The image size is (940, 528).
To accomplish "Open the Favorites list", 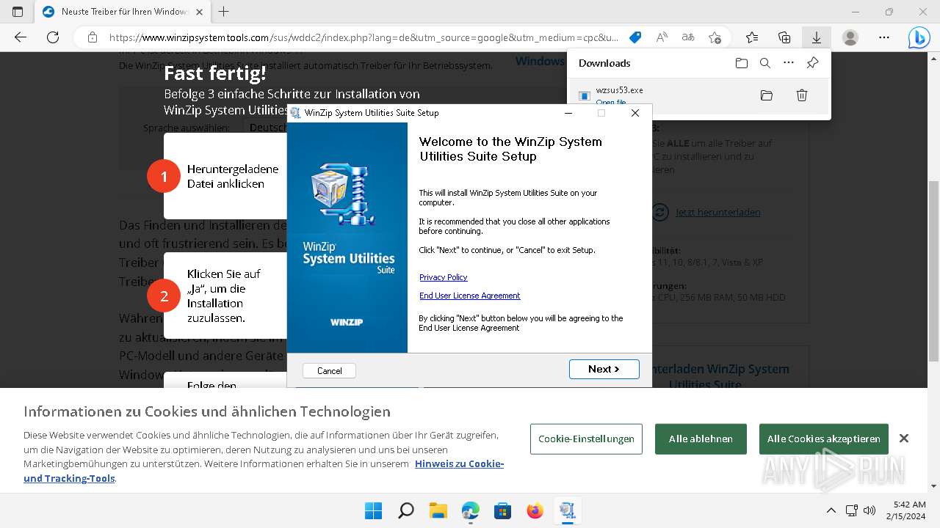I will click(752, 37).
